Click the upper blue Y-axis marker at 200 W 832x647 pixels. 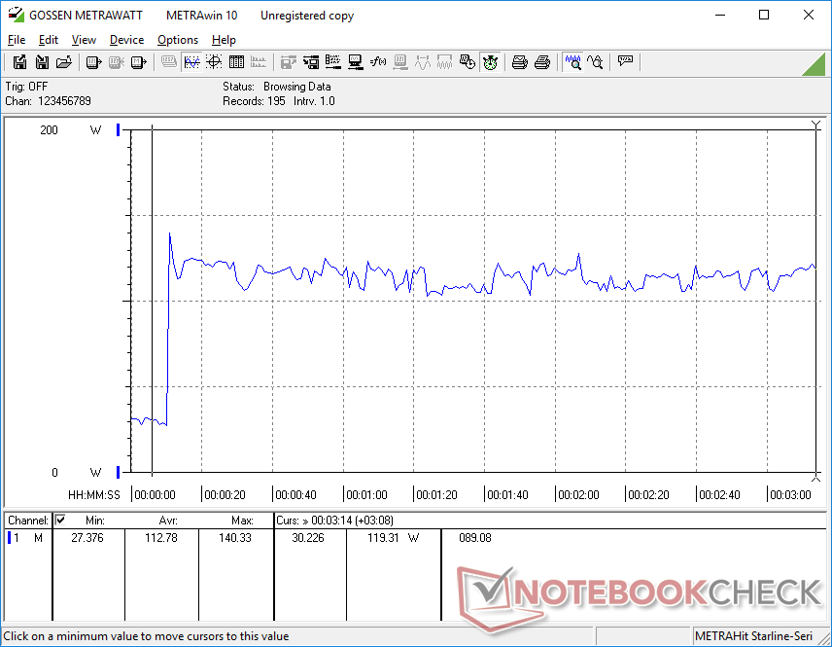pos(119,129)
